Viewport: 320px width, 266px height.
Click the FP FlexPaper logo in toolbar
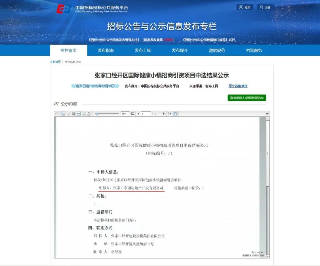click(x=267, y=114)
